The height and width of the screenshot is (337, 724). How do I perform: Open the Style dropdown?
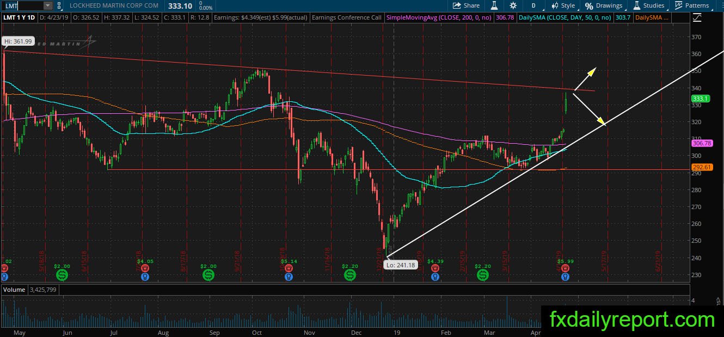(563, 5)
